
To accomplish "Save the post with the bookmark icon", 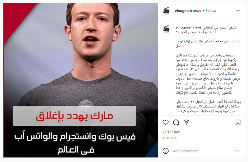I will pyautogui.click(x=238, y=122).
